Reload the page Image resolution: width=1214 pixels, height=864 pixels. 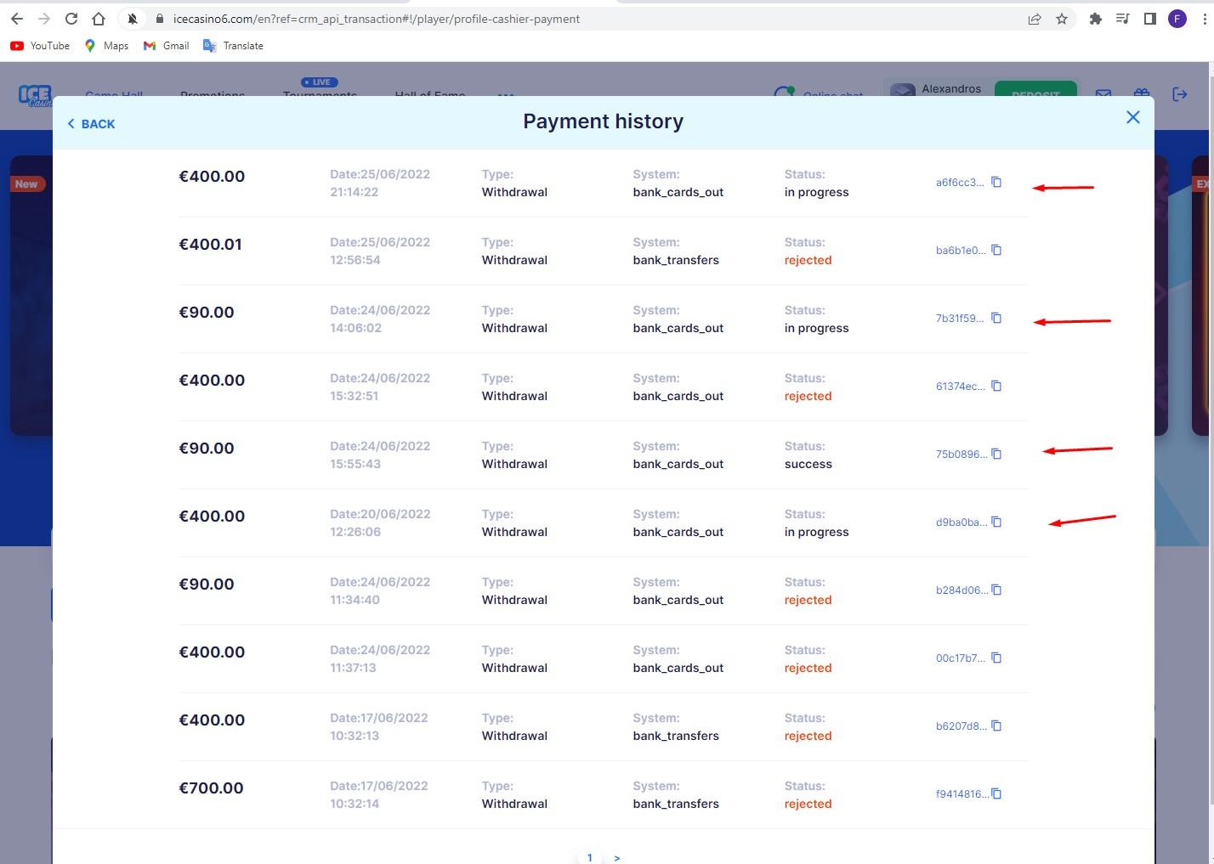pyautogui.click(x=71, y=19)
